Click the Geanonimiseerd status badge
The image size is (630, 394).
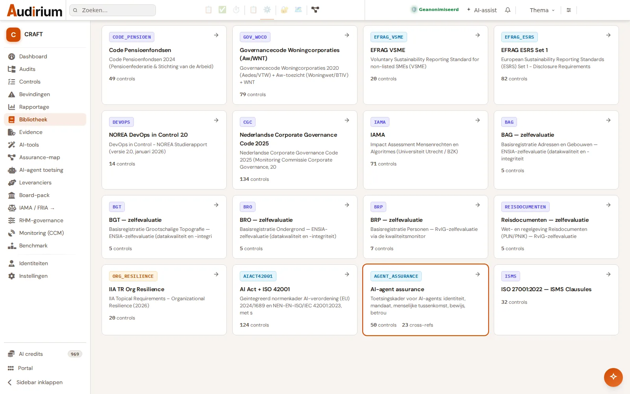[435, 9]
